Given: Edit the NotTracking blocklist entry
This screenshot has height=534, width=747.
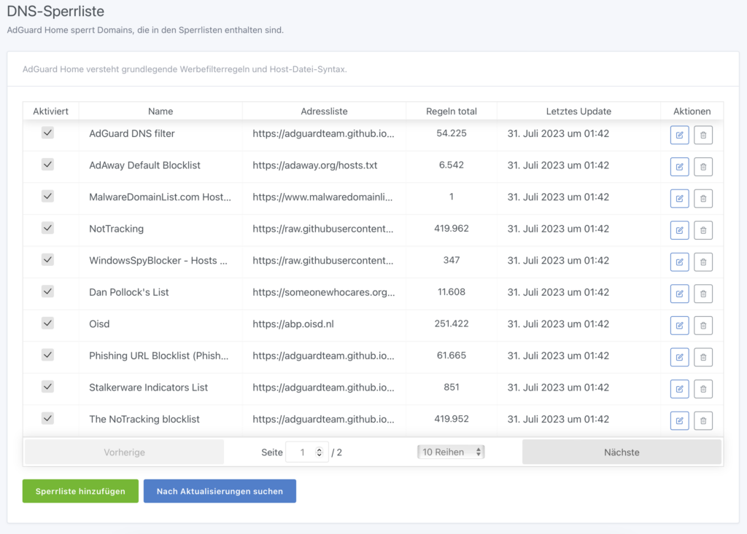Looking at the screenshot, I should 679,230.
